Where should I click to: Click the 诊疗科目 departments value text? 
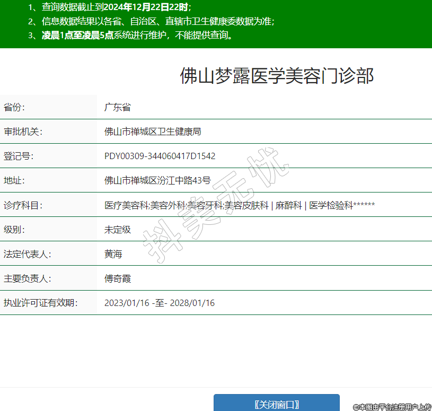(x=240, y=205)
